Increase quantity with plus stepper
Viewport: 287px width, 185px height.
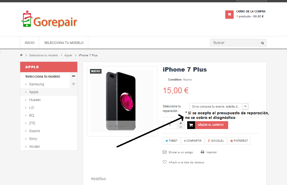(181, 123)
